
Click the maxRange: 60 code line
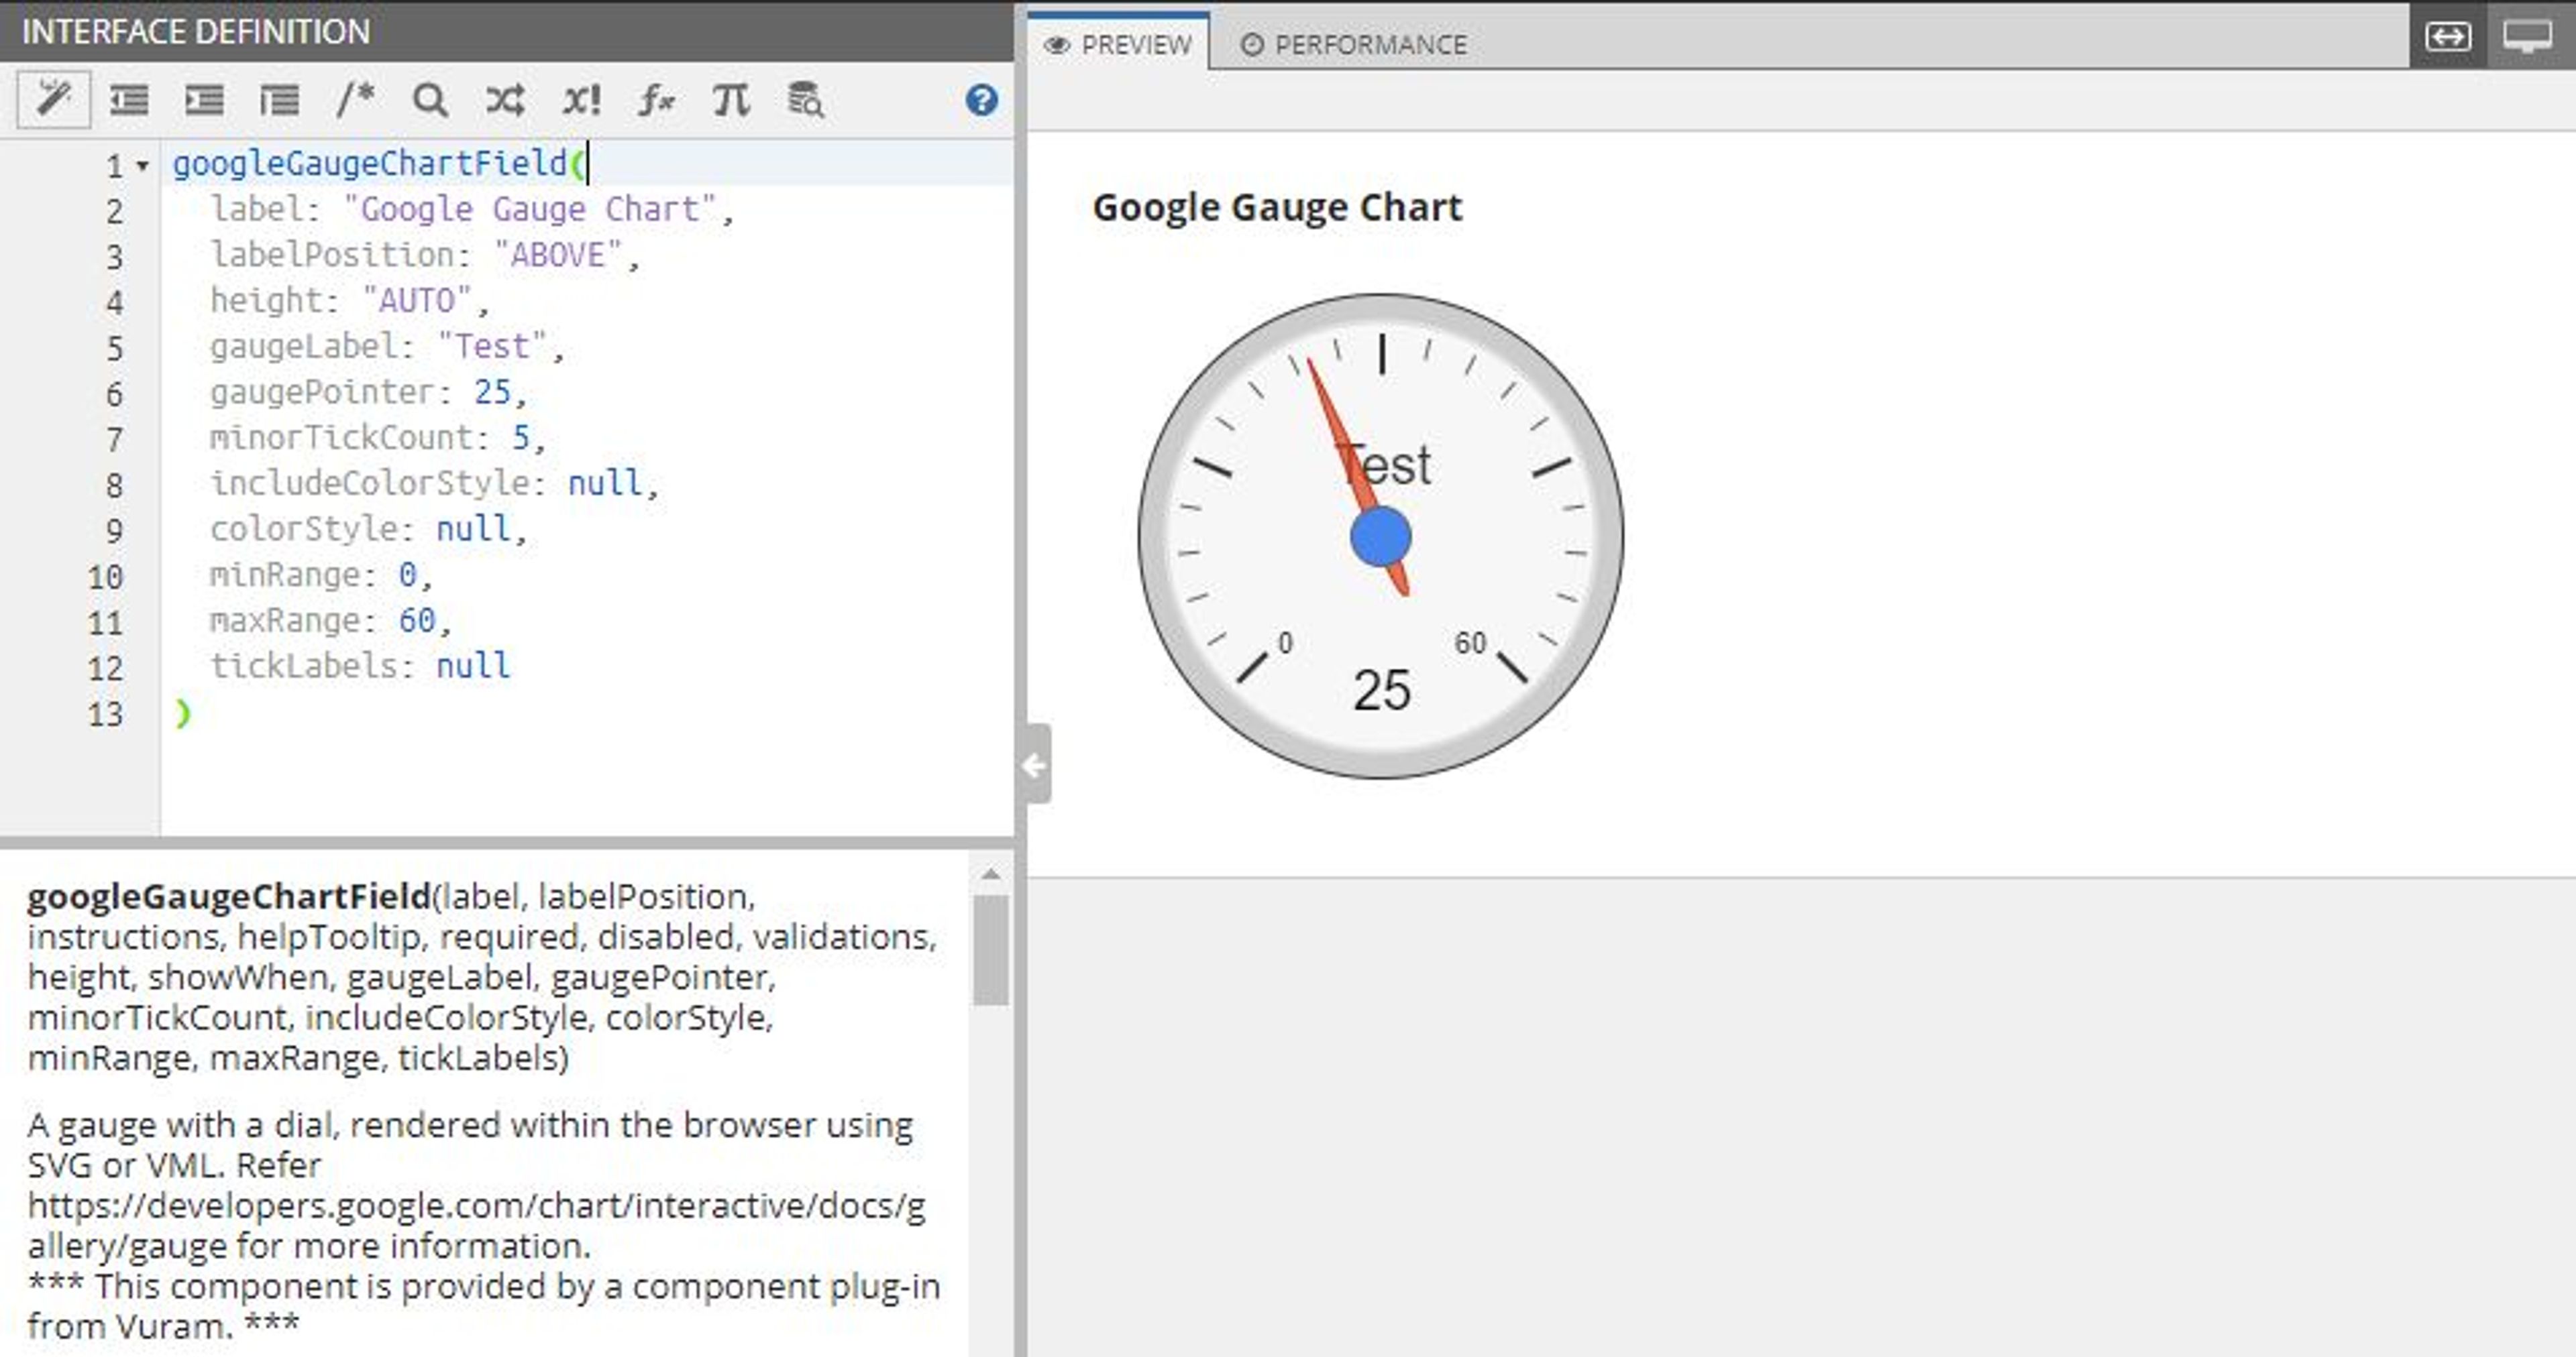click(330, 621)
